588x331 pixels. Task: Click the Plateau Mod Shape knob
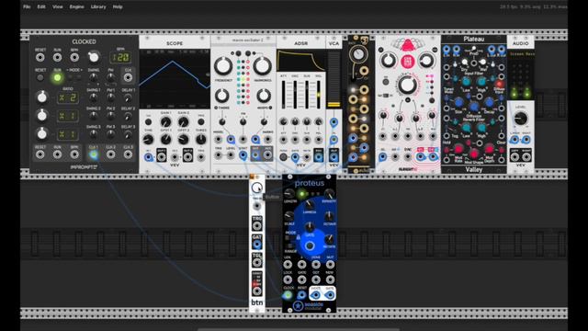tap(474, 154)
